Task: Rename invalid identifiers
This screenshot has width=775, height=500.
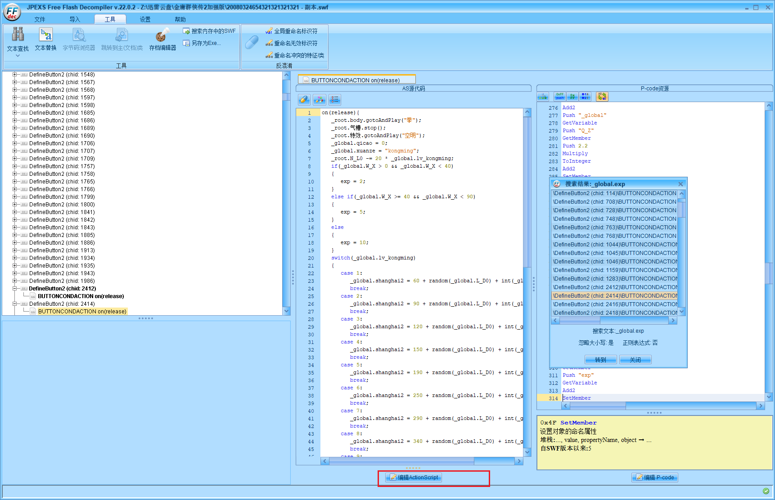Action: (291, 43)
